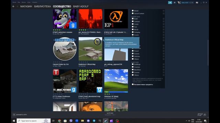Viewport: 220px width, 123px height.
Task: Click the 'Type here to search' box
Action: [34, 121]
